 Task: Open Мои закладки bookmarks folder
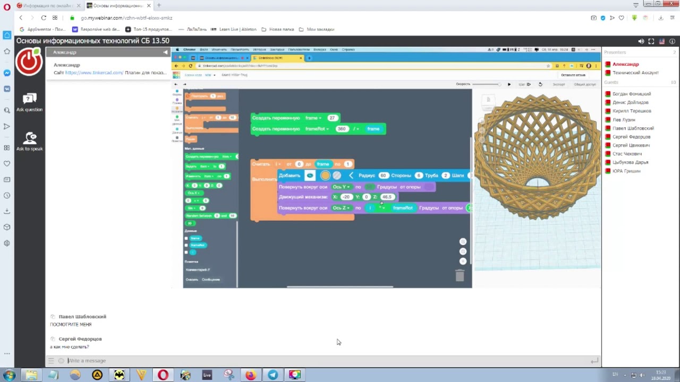pyautogui.click(x=317, y=29)
